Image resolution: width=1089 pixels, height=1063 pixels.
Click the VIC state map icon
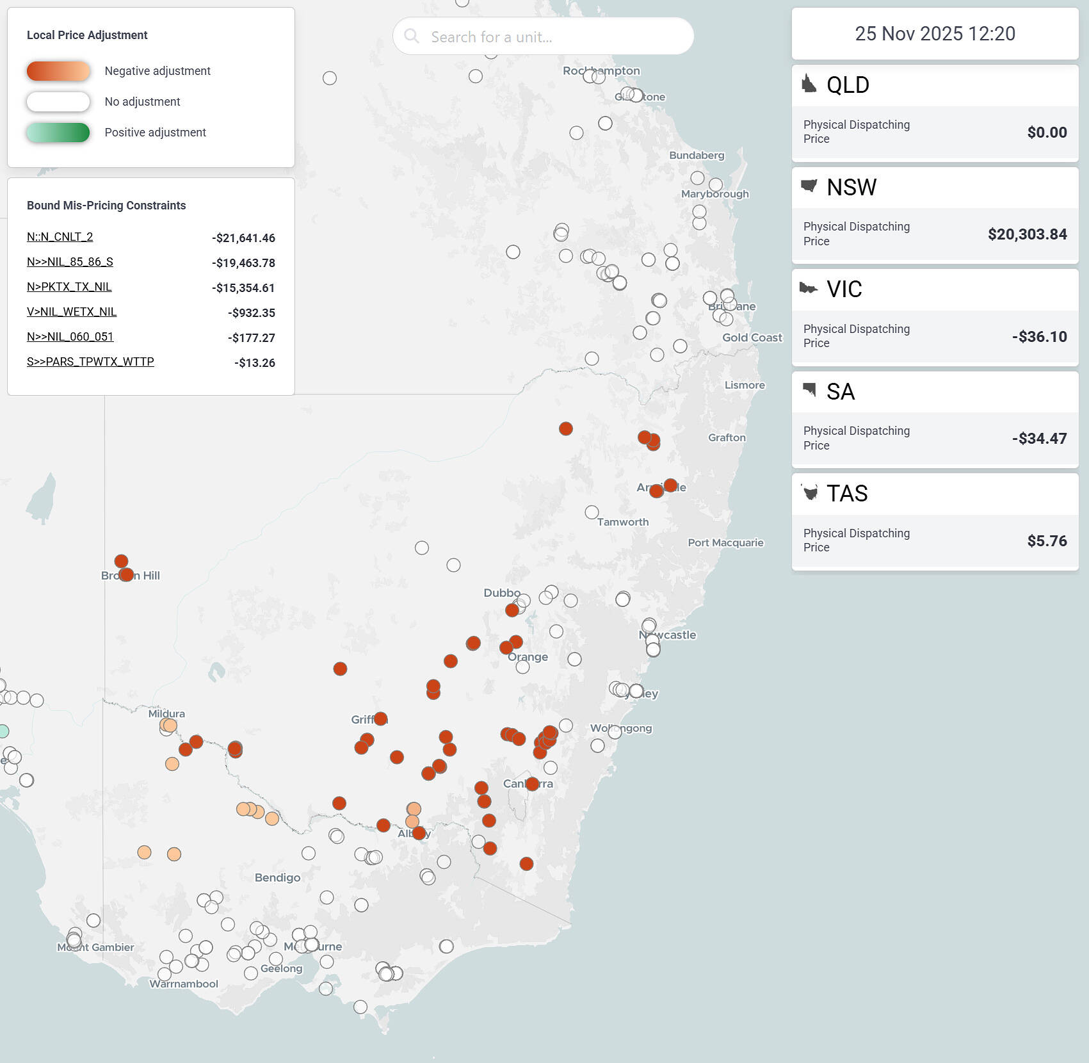click(x=809, y=289)
